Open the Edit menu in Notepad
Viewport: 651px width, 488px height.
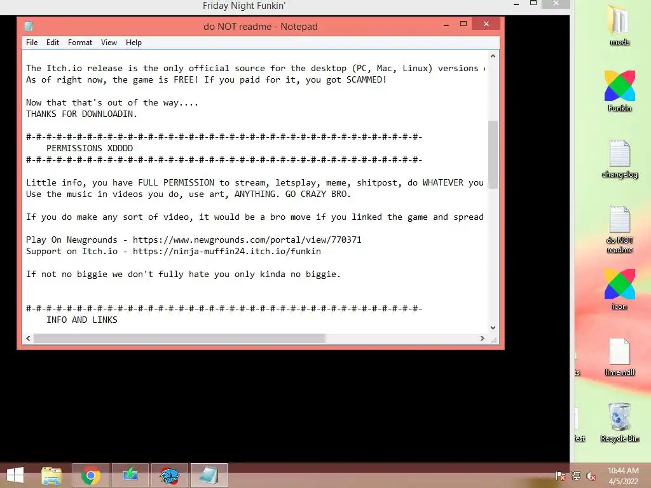(x=53, y=43)
